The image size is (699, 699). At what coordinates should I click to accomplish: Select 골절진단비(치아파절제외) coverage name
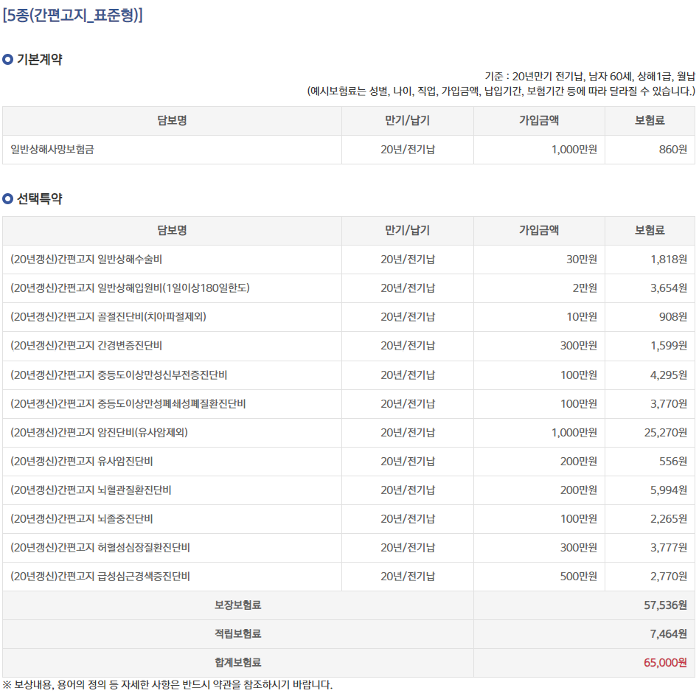coord(108,317)
